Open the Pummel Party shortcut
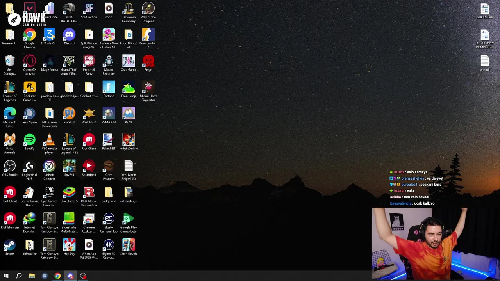 click(x=89, y=62)
